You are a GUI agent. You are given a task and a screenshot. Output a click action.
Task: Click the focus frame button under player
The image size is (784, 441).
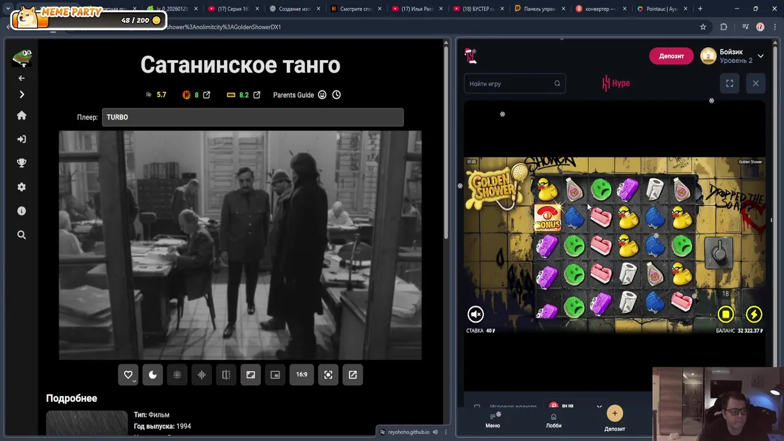[328, 375]
